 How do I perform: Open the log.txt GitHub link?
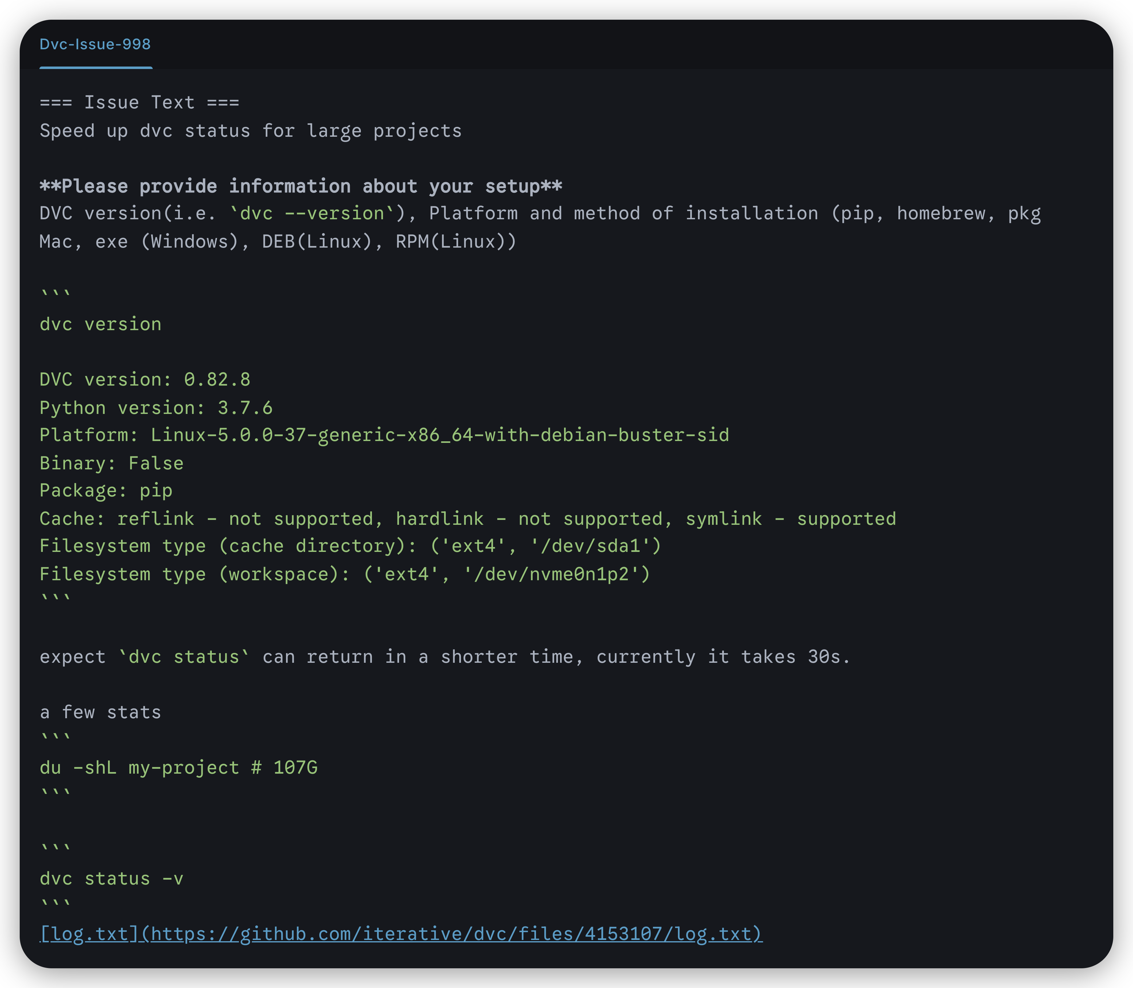click(x=401, y=934)
